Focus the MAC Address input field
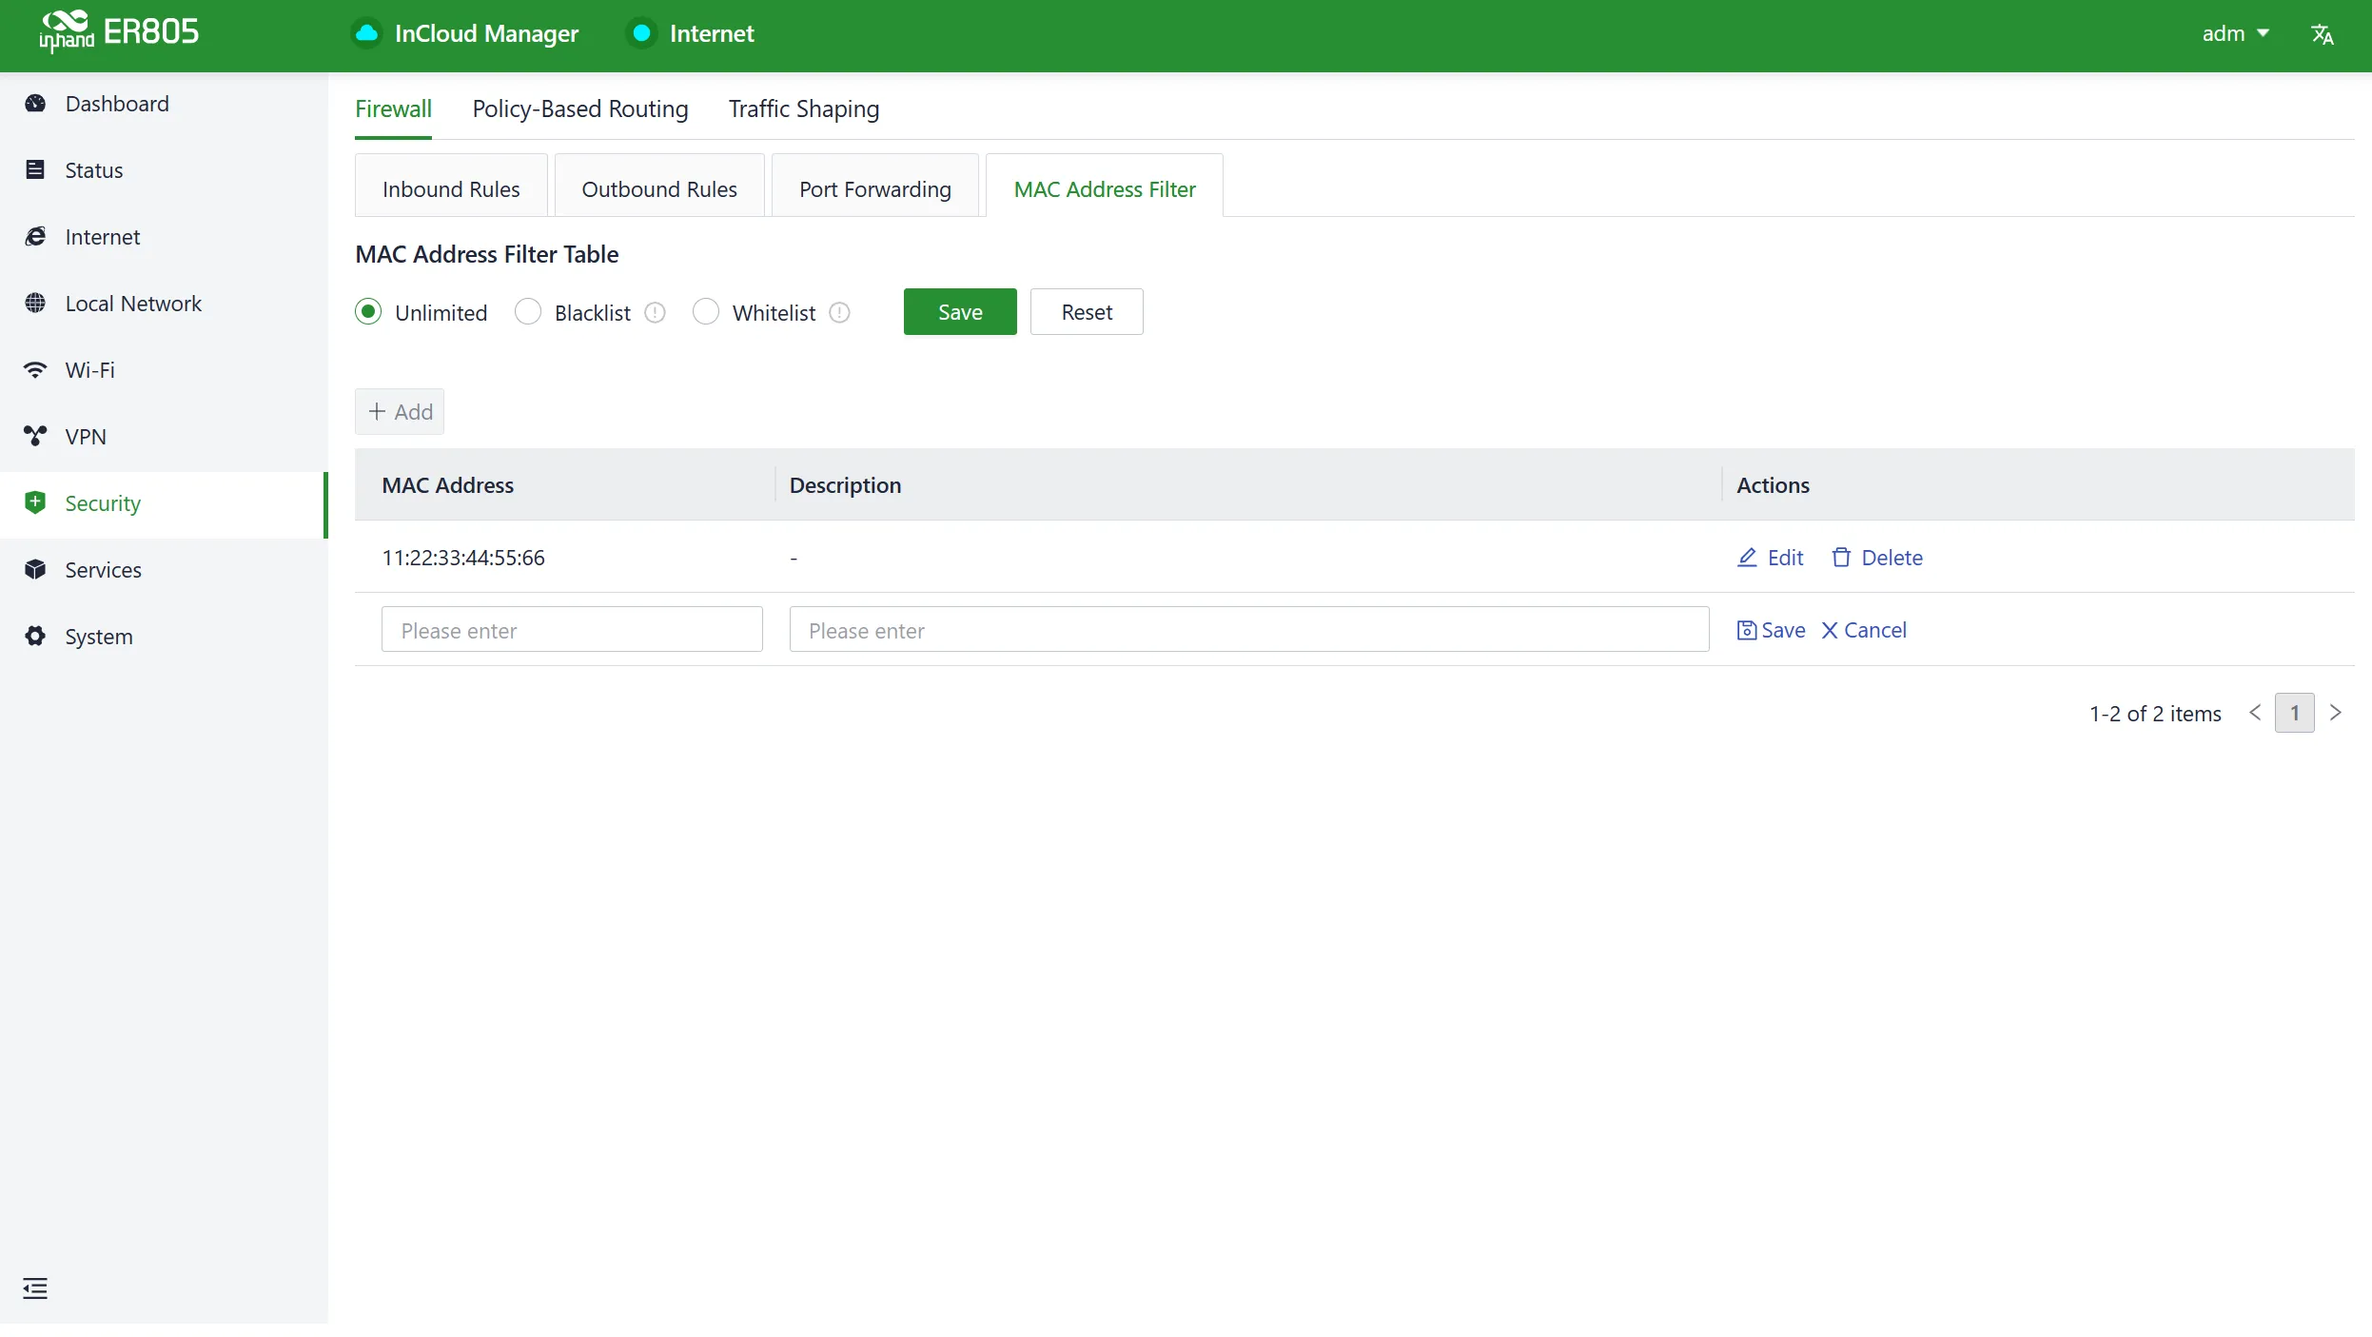This screenshot has width=2372, height=1337. tap(572, 629)
